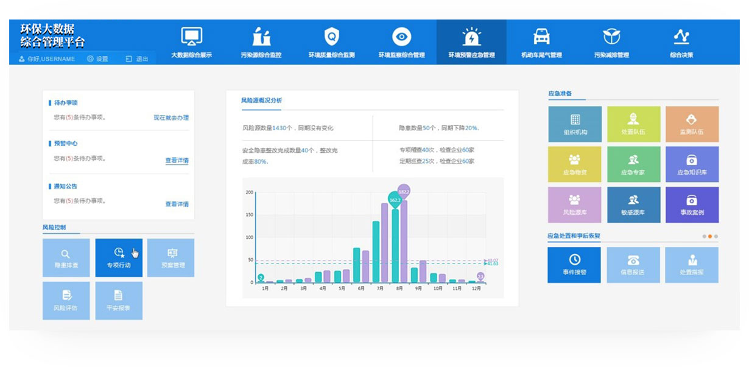
Task: Open 事件接警 clock tile
Action: [574, 265]
